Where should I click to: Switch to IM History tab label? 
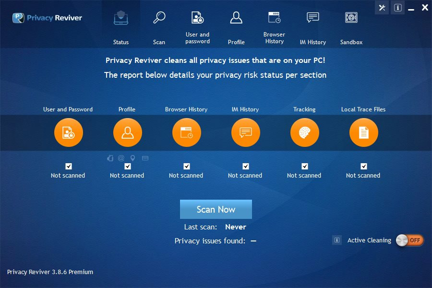pos(312,42)
